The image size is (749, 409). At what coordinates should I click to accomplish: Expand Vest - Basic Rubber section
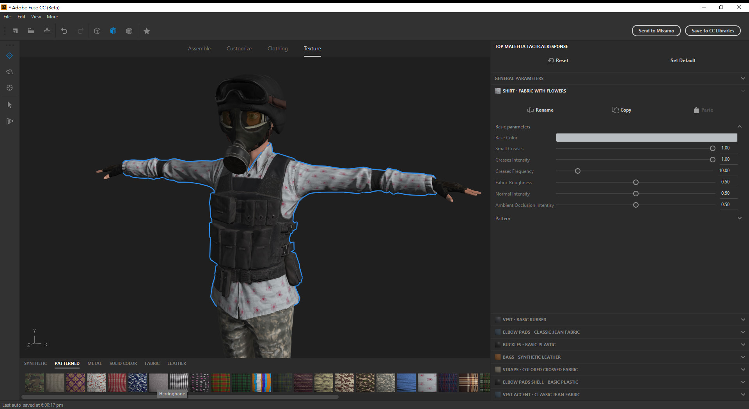[619, 320]
